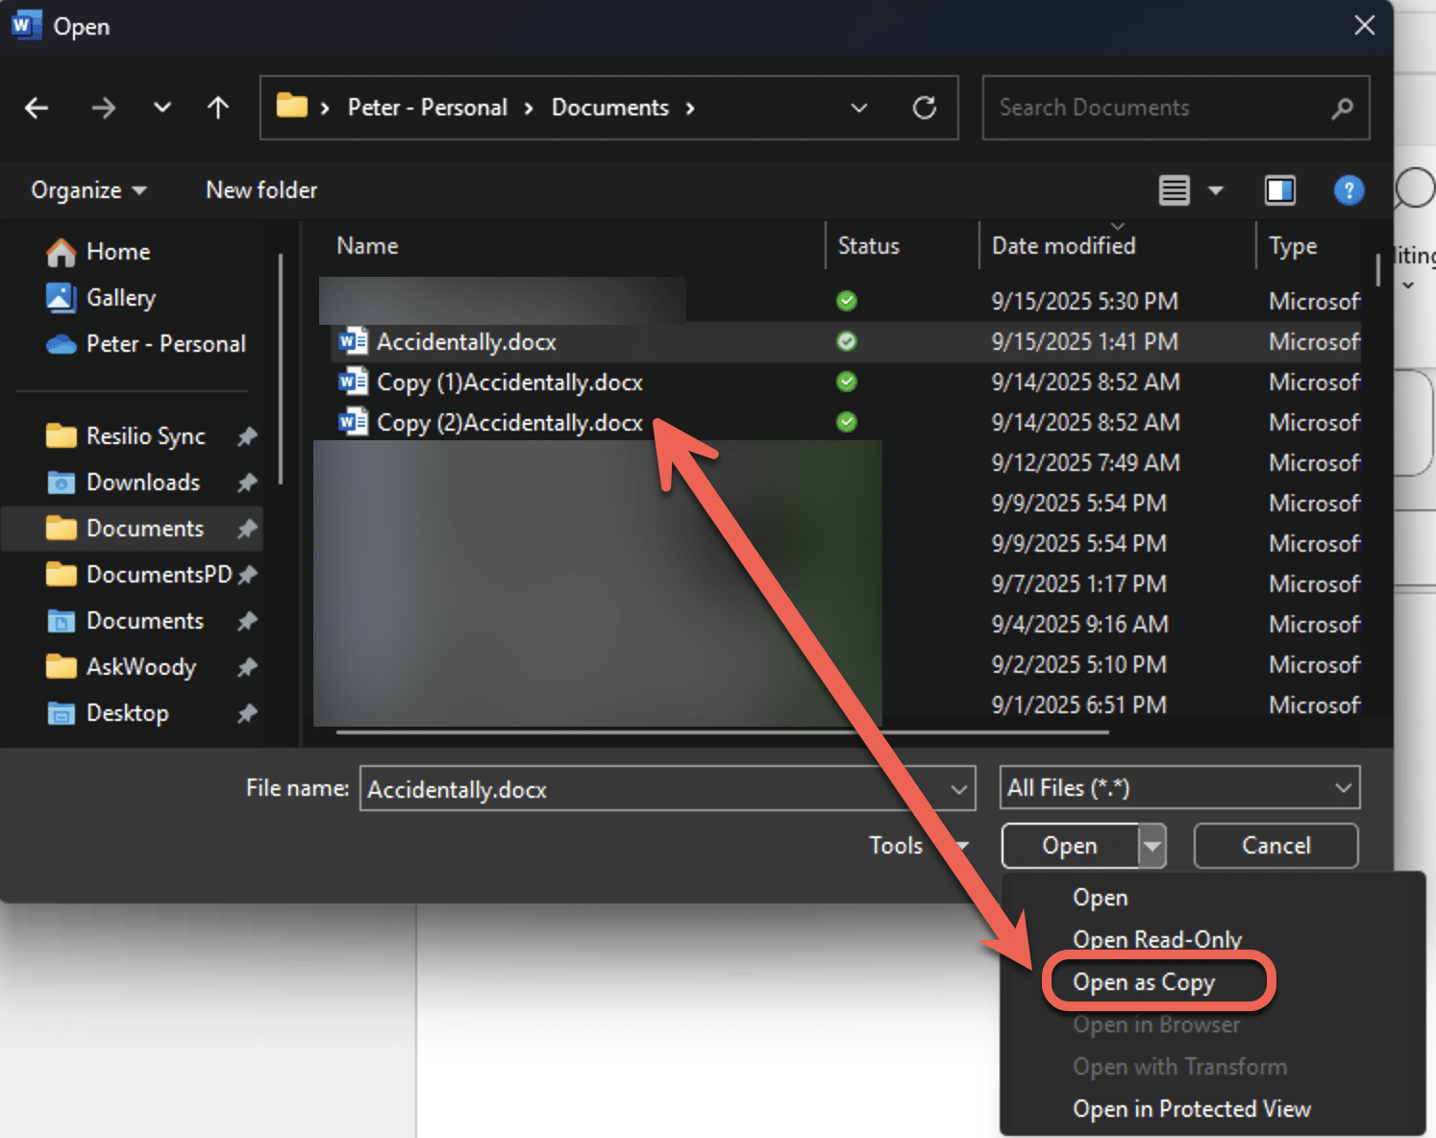Open Home in the navigation pane

click(117, 252)
